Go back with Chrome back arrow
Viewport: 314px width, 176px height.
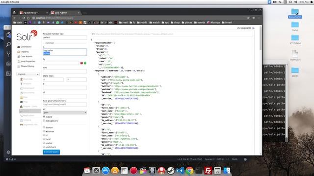(14, 18)
